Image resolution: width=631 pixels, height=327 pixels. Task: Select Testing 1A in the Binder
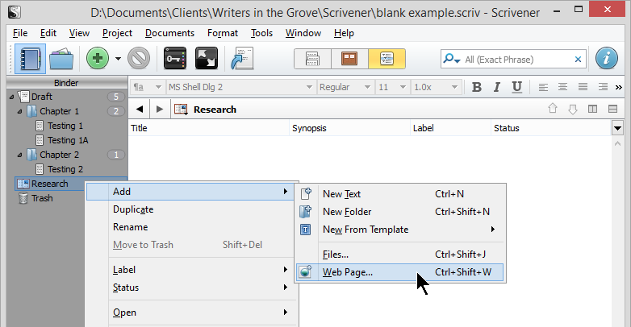[x=67, y=140]
